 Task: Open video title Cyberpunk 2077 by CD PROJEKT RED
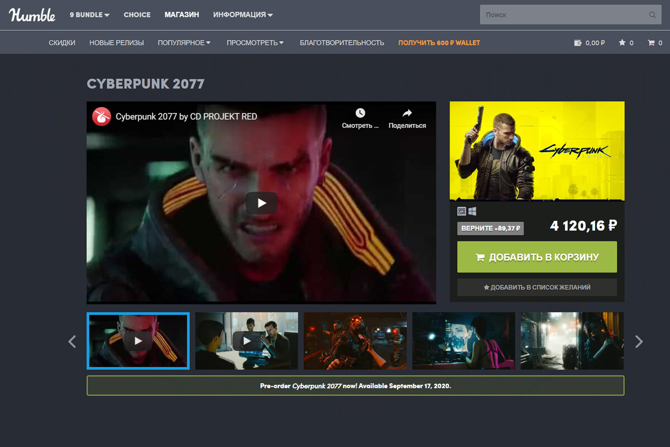(x=186, y=116)
